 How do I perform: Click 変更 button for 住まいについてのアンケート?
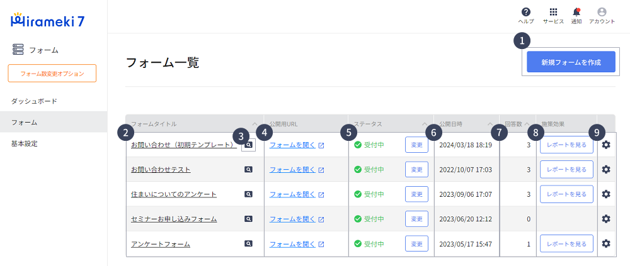tap(416, 194)
